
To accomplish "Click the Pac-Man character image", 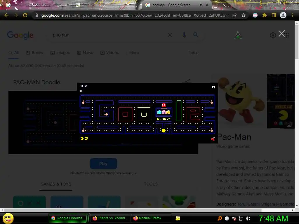I will pos(241,101).
